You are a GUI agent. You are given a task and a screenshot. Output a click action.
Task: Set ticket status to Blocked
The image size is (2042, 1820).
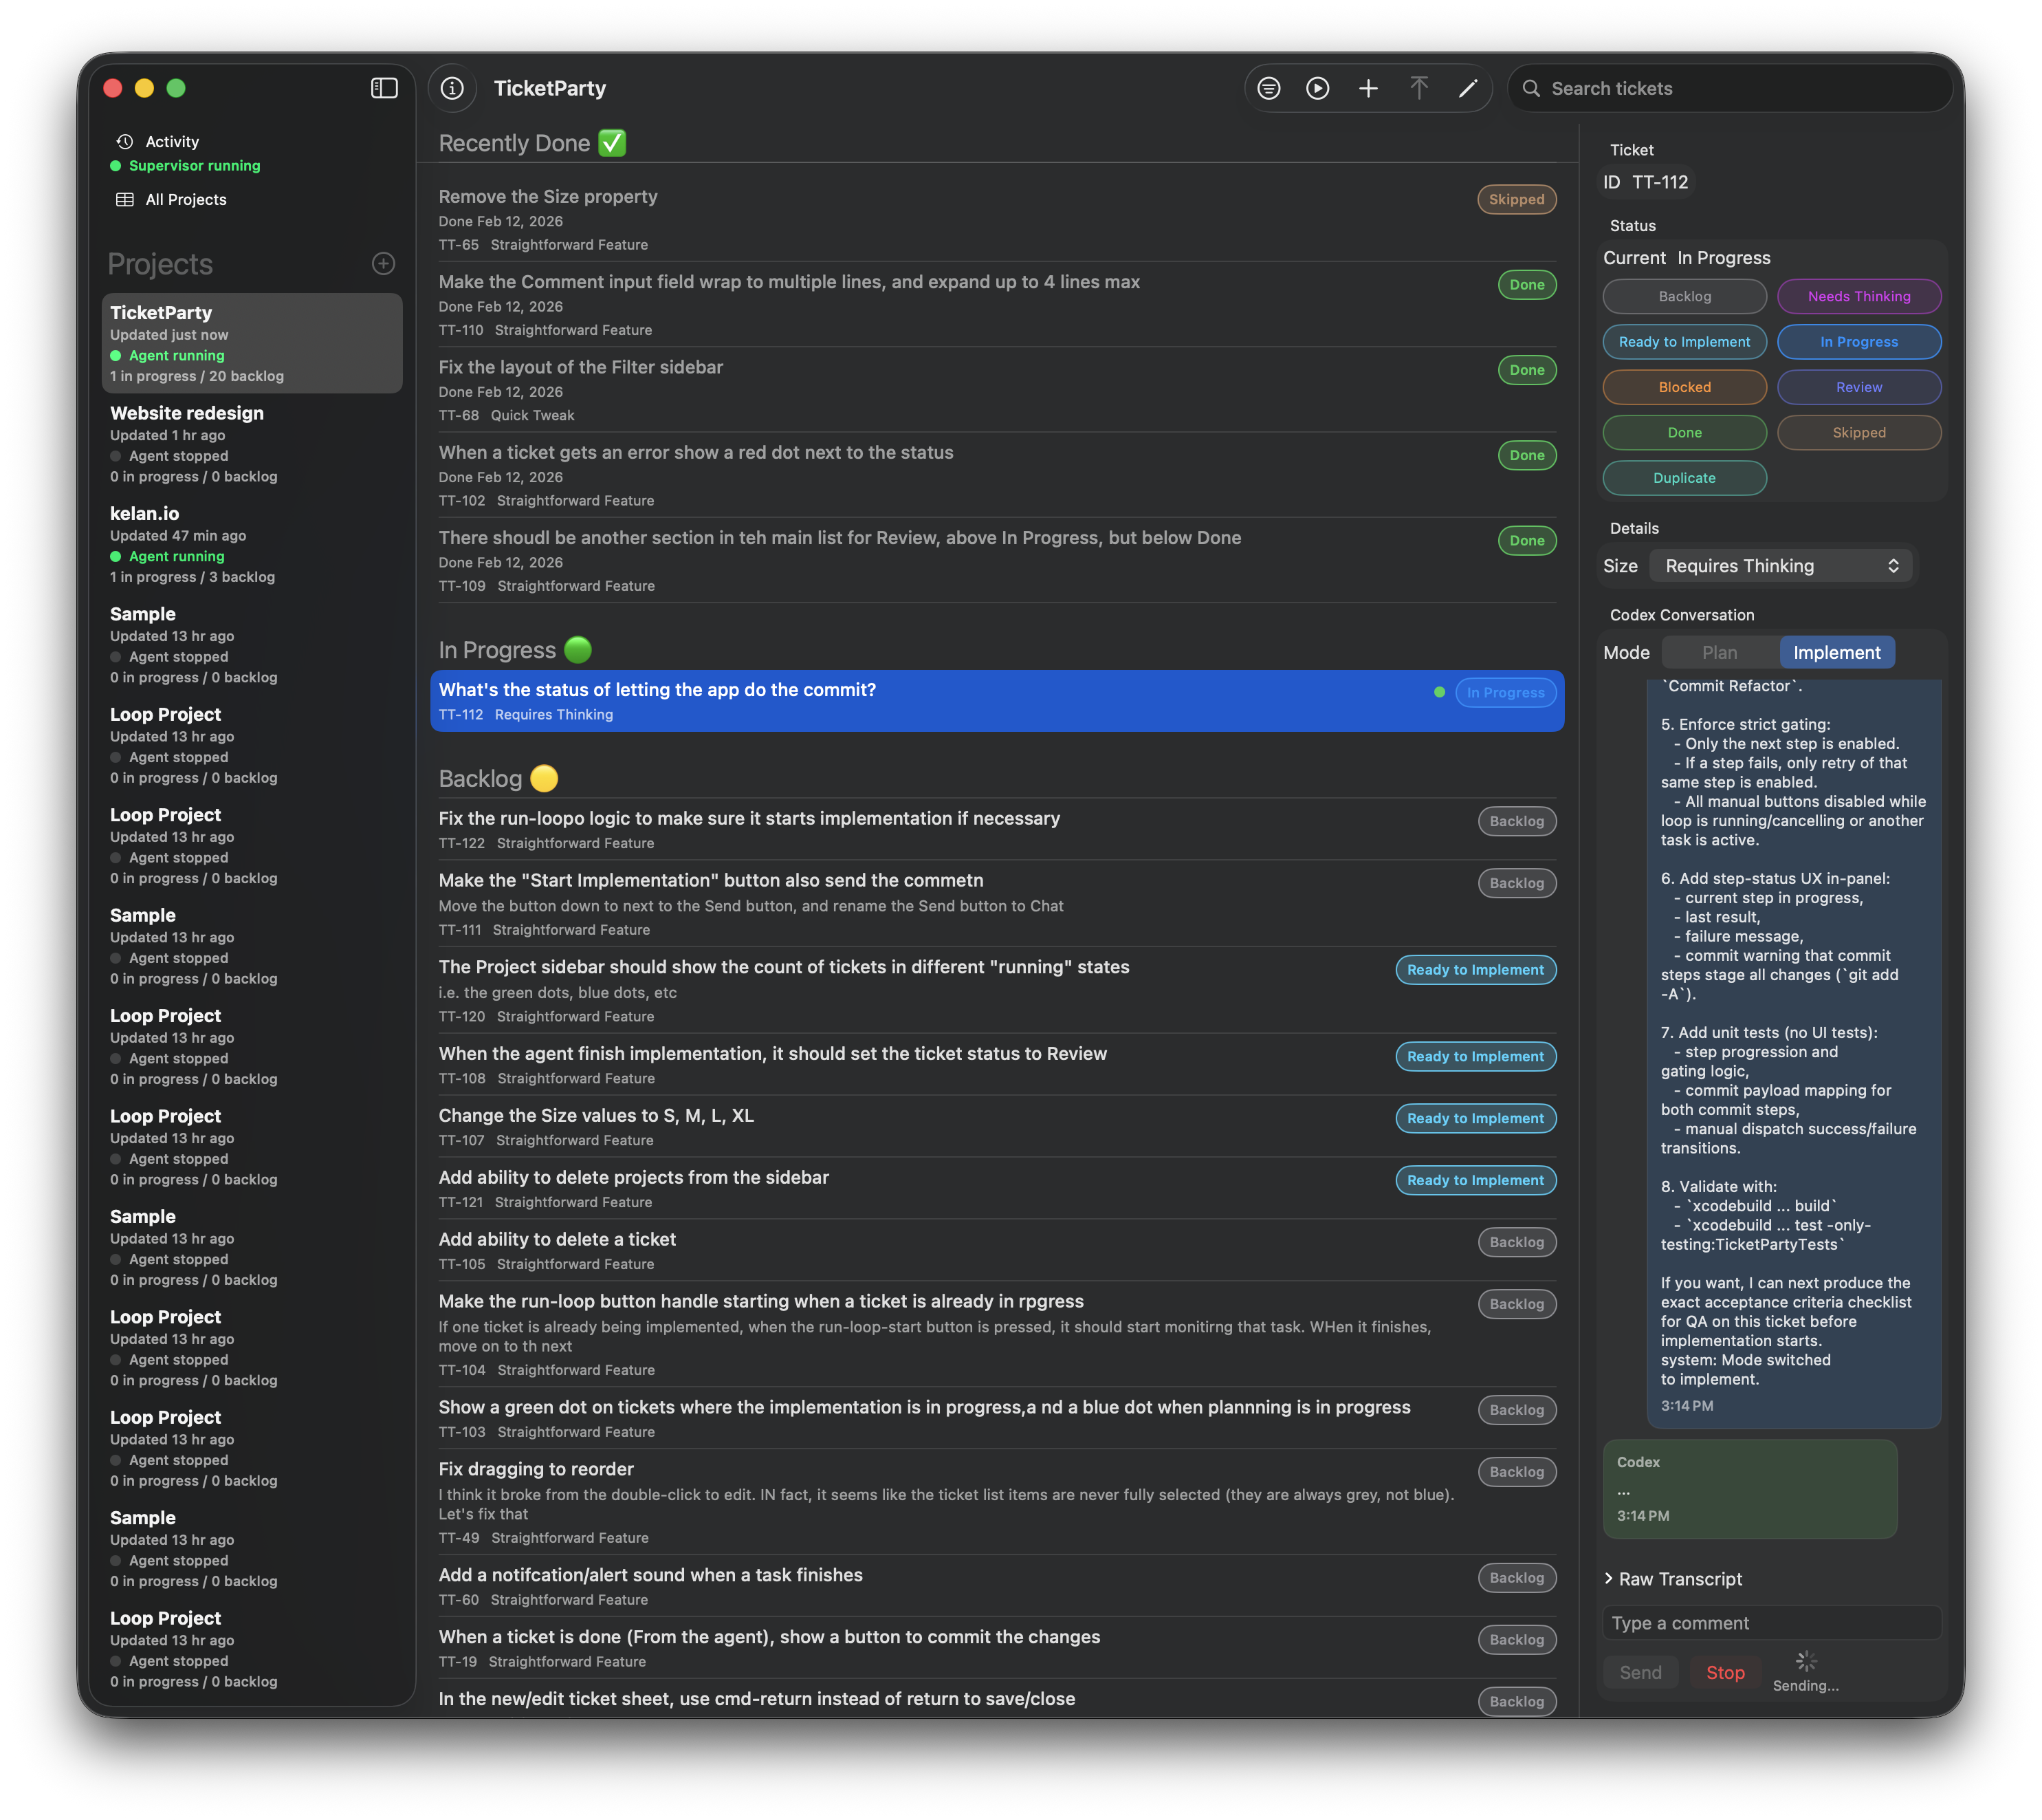[x=1684, y=387]
